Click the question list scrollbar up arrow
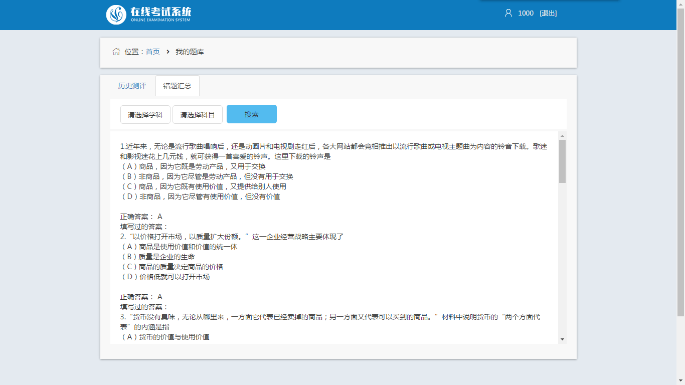685x385 pixels. [x=562, y=136]
